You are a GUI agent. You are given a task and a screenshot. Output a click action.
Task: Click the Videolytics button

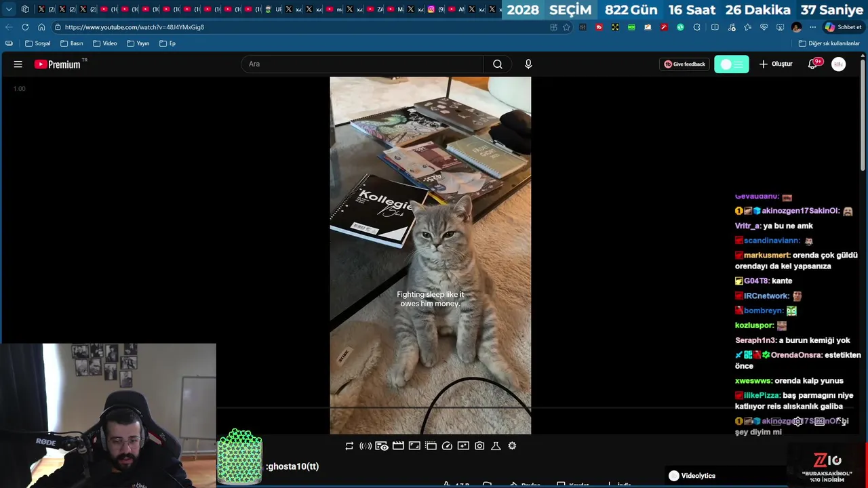click(x=692, y=476)
